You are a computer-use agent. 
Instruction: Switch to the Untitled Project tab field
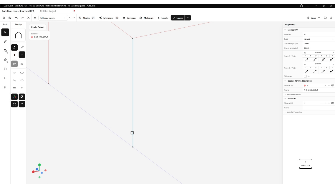click(48, 11)
